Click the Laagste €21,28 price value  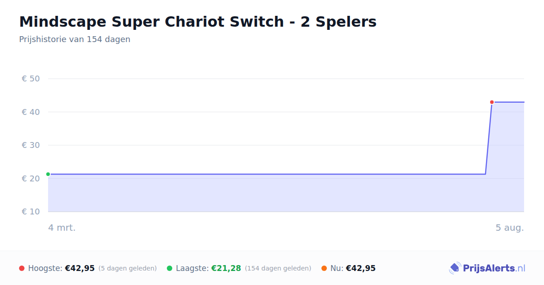(226, 268)
